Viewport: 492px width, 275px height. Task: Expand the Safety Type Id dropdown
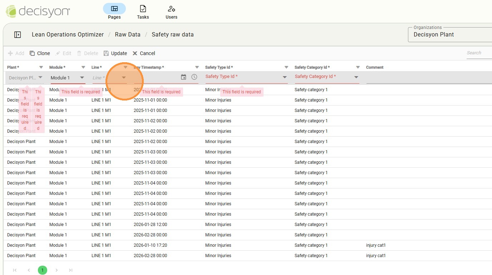pyautogui.click(x=285, y=77)
